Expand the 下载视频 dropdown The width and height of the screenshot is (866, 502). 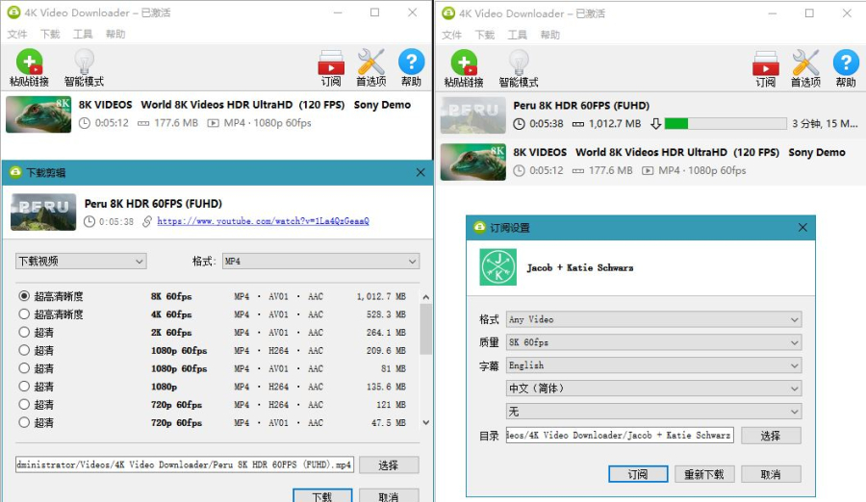81,262
